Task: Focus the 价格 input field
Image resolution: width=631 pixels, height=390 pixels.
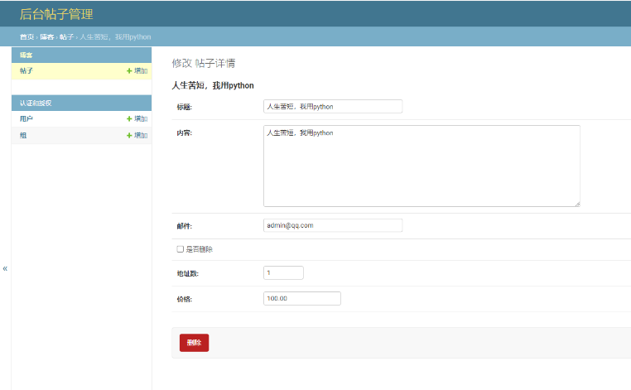Action: 302,299
